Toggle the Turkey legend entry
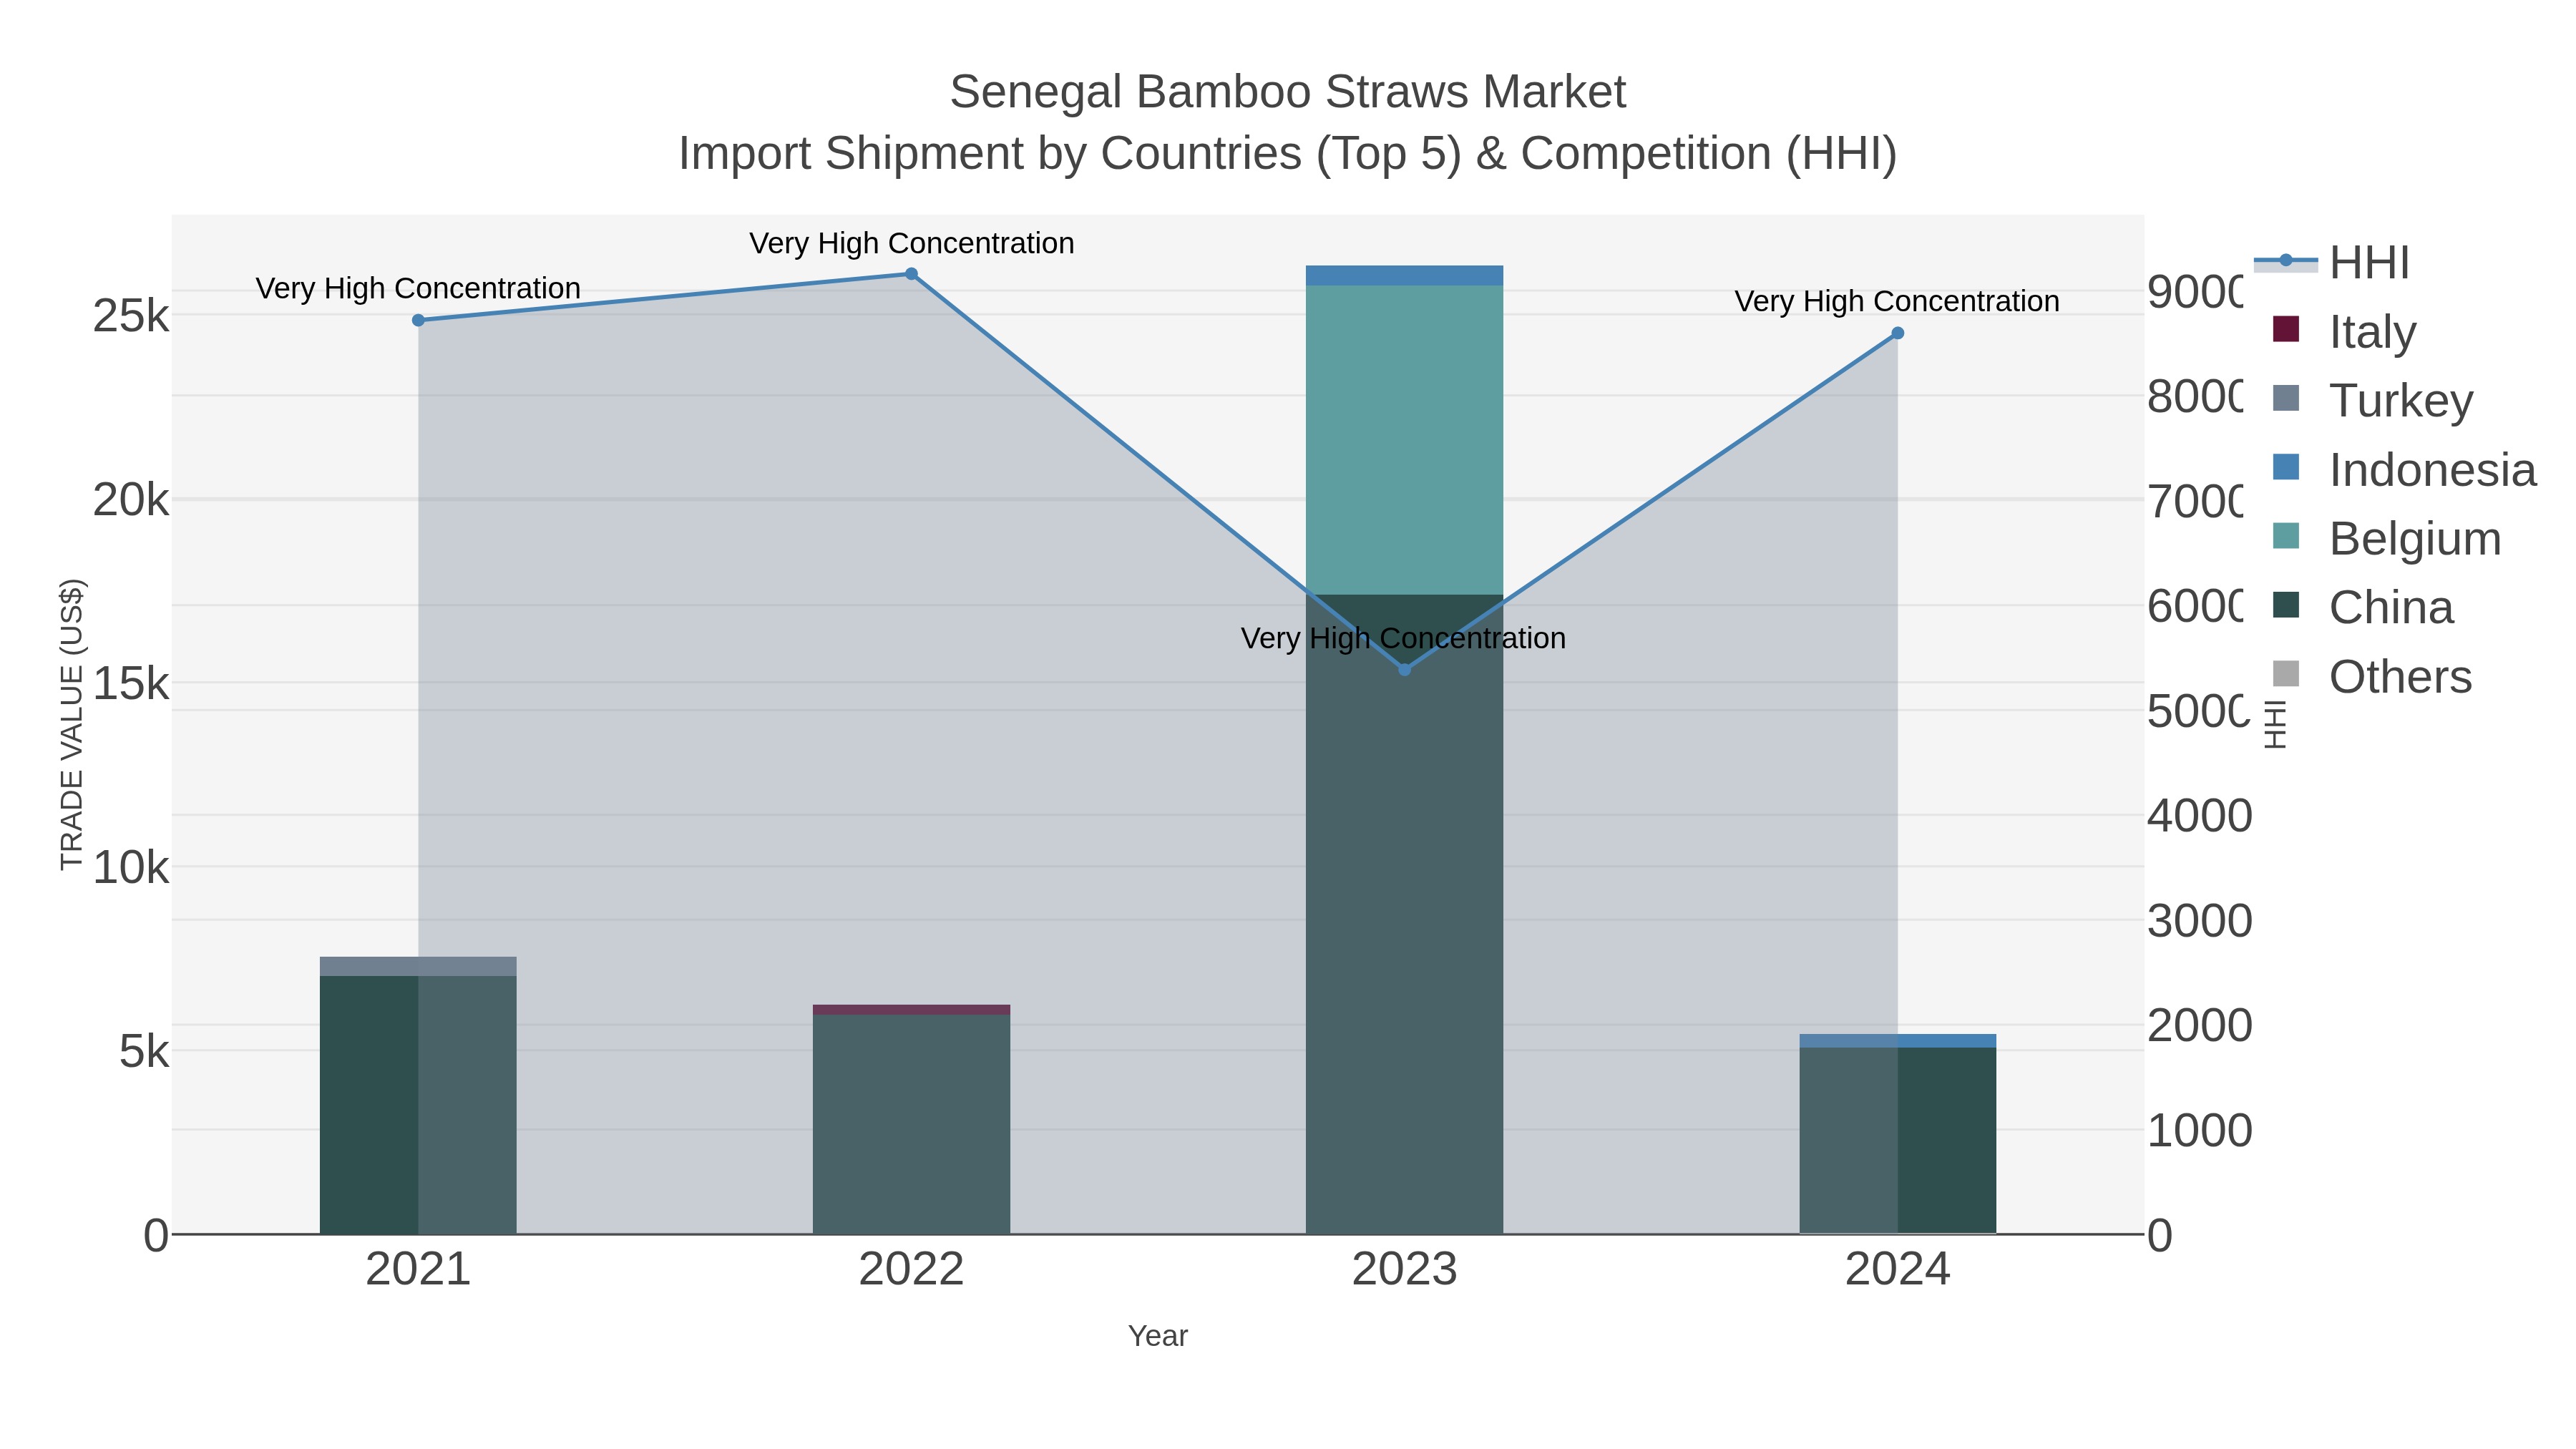 pyautogui.click(x=2372, y=400)
